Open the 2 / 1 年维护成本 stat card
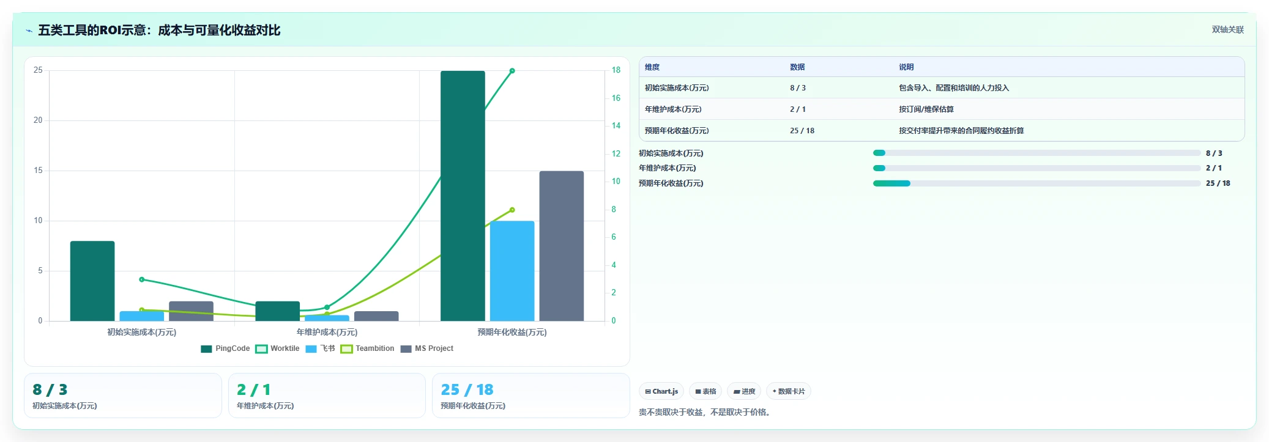This screenshot has height=442, width=1269. coord(327,396)
